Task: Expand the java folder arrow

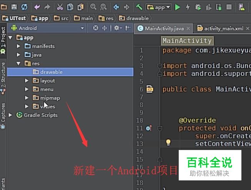Action: point(18,55)
